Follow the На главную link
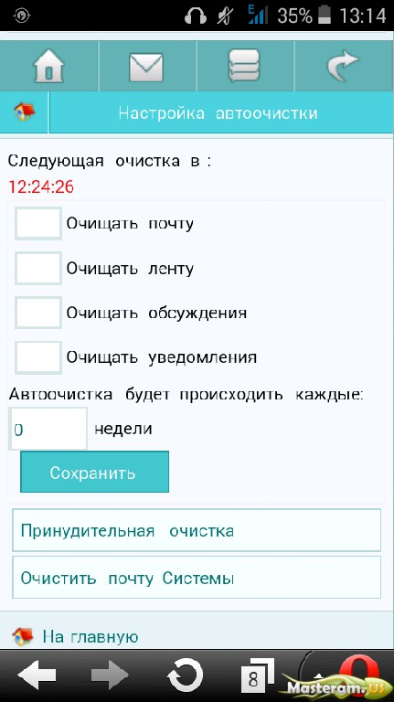Screen dimensions: 394x702 click(x=91, y=636)
